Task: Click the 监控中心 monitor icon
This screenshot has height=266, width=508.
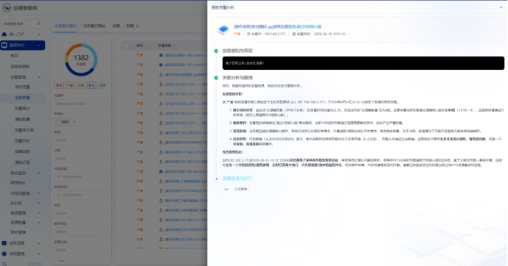Action: pyautogui.click(x=4, y=45)
